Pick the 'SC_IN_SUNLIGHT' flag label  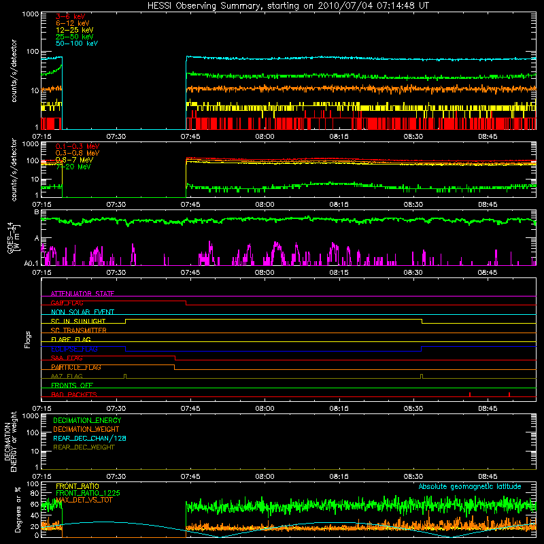coord(78,321)
